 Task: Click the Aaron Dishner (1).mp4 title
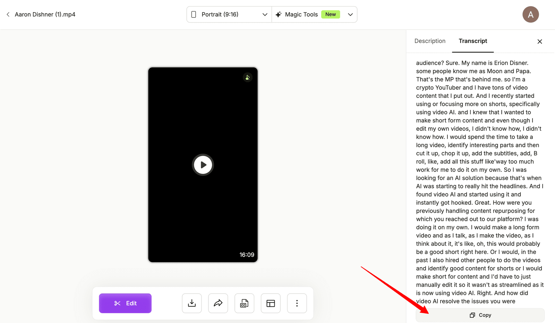(45, 15)
